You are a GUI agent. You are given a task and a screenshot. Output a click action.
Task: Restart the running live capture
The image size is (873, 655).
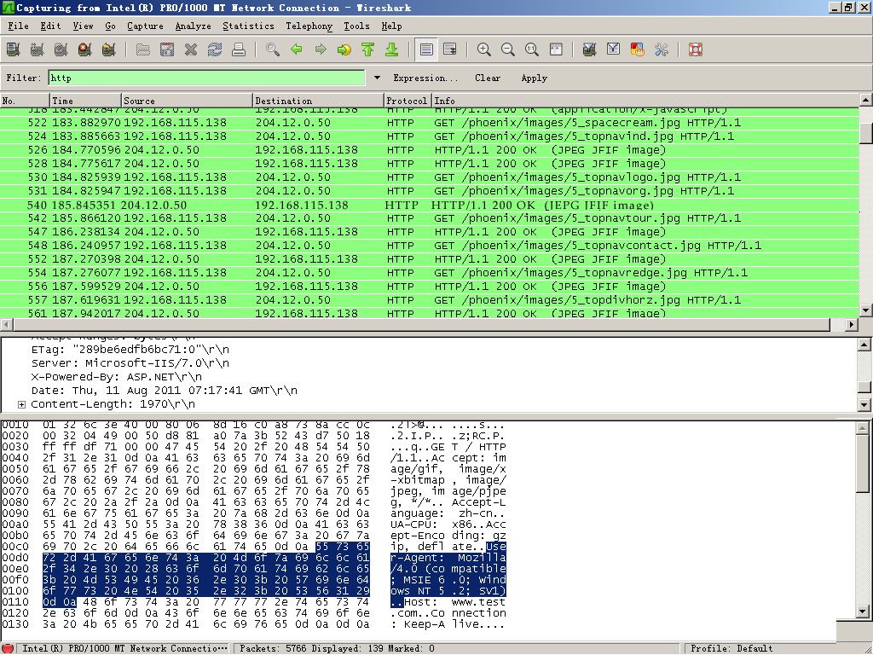coord(109,49)
